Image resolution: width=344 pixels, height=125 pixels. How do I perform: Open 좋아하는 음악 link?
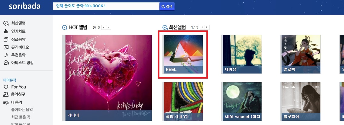(22, 110)
